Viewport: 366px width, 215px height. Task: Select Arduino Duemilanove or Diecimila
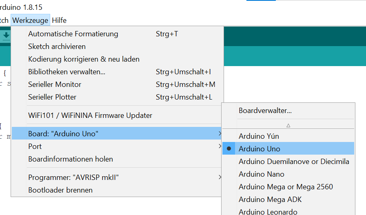pyautogui.click(x=288, y=161)
